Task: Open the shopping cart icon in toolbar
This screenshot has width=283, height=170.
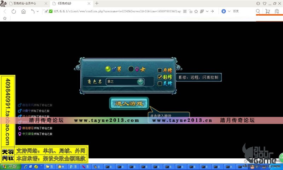Action: coord(267,11)
